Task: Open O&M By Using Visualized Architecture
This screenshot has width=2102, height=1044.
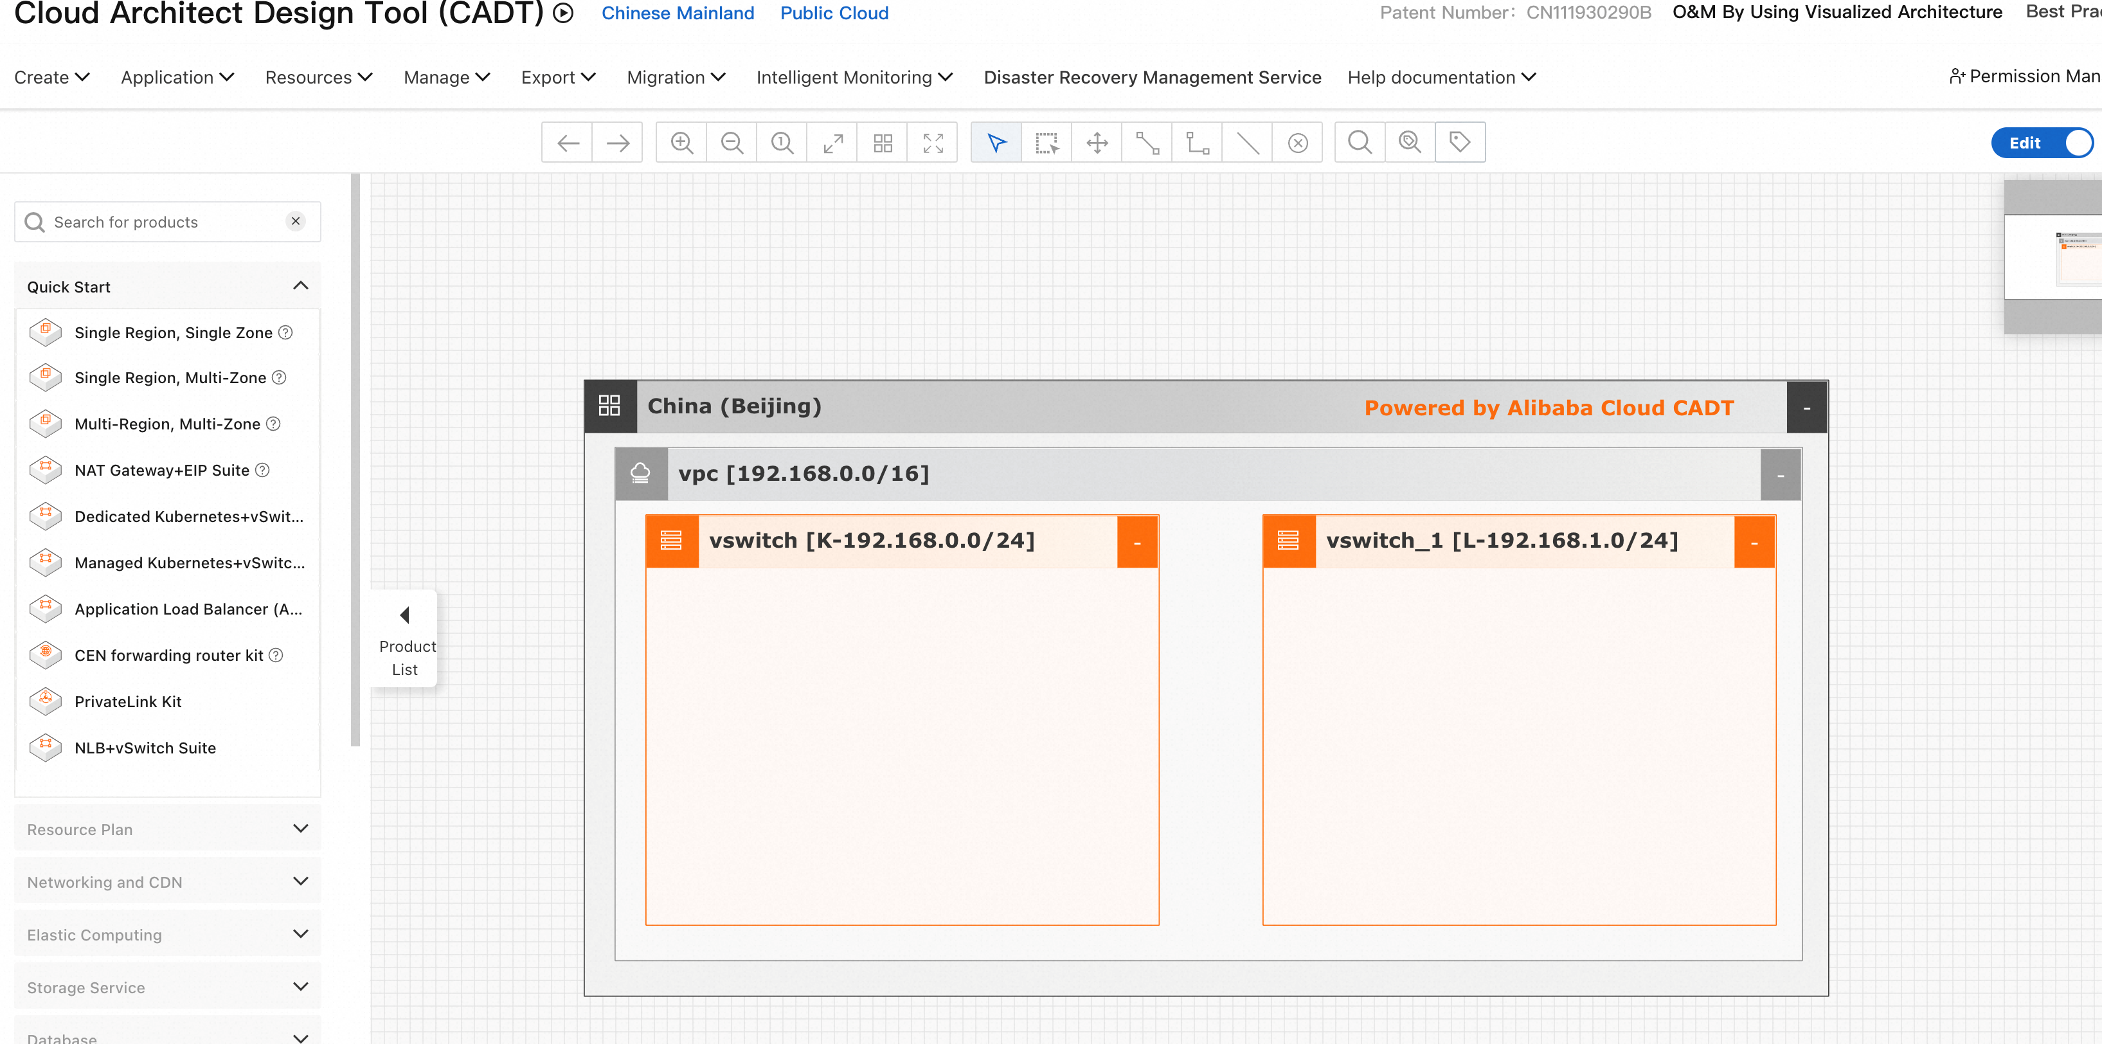Action: click(1837, 12)
